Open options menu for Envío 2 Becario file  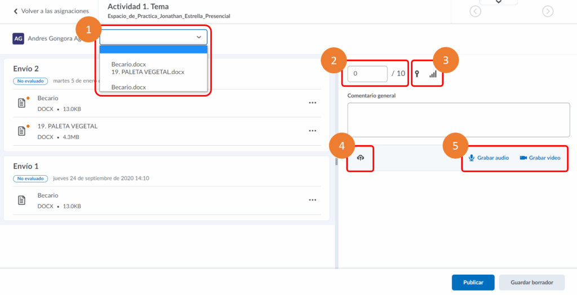tap(312, 103)
